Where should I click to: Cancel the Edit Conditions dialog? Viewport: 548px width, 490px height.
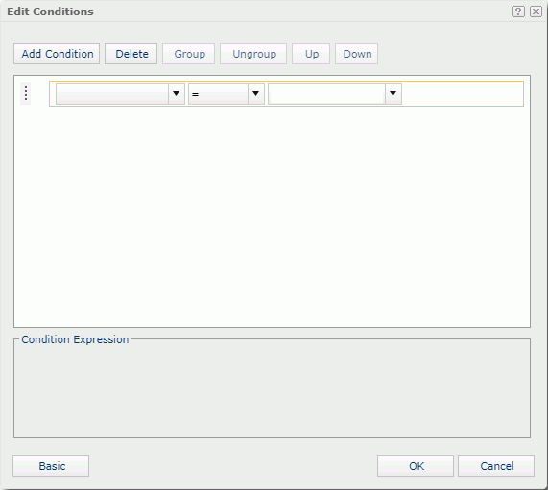496,466
